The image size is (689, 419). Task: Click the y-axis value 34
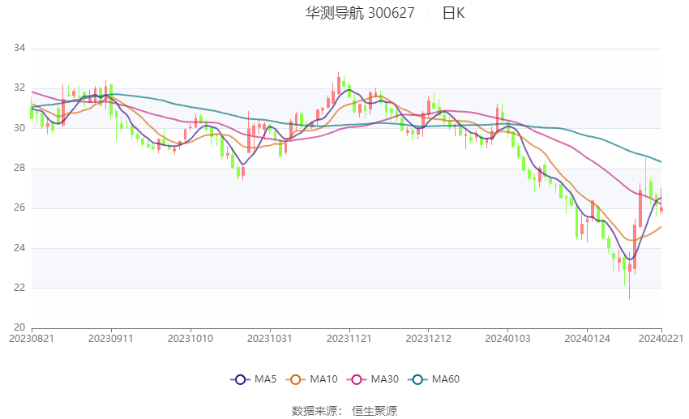[x=19, y=48]
